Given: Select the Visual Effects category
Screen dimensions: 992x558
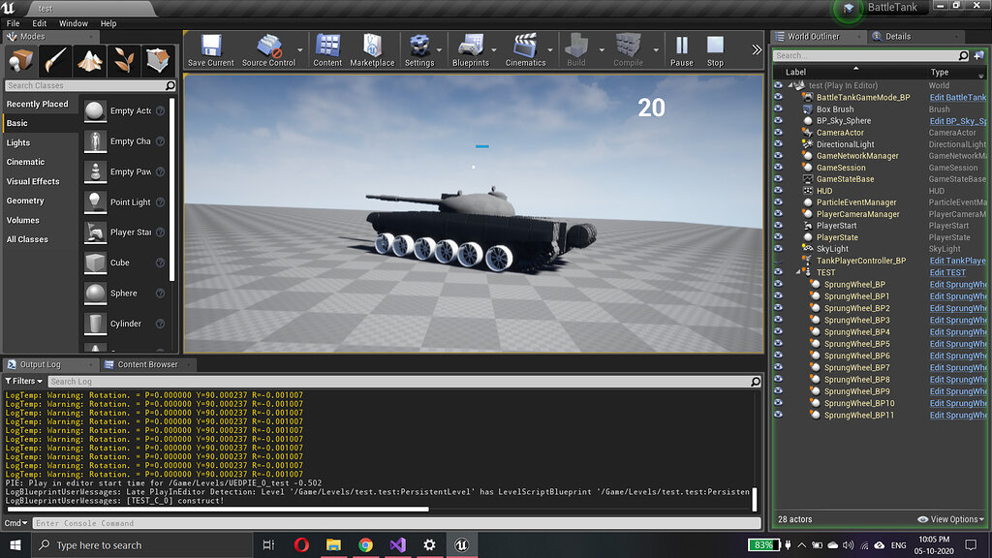Looking at the screenshot, I should [33, 181].
